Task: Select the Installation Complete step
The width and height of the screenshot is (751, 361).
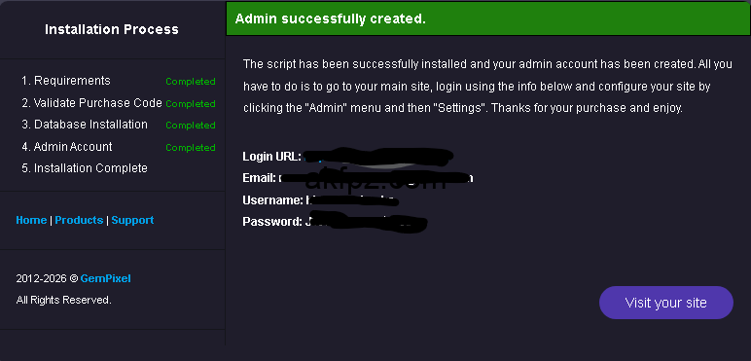Action: tap(85, 168)
